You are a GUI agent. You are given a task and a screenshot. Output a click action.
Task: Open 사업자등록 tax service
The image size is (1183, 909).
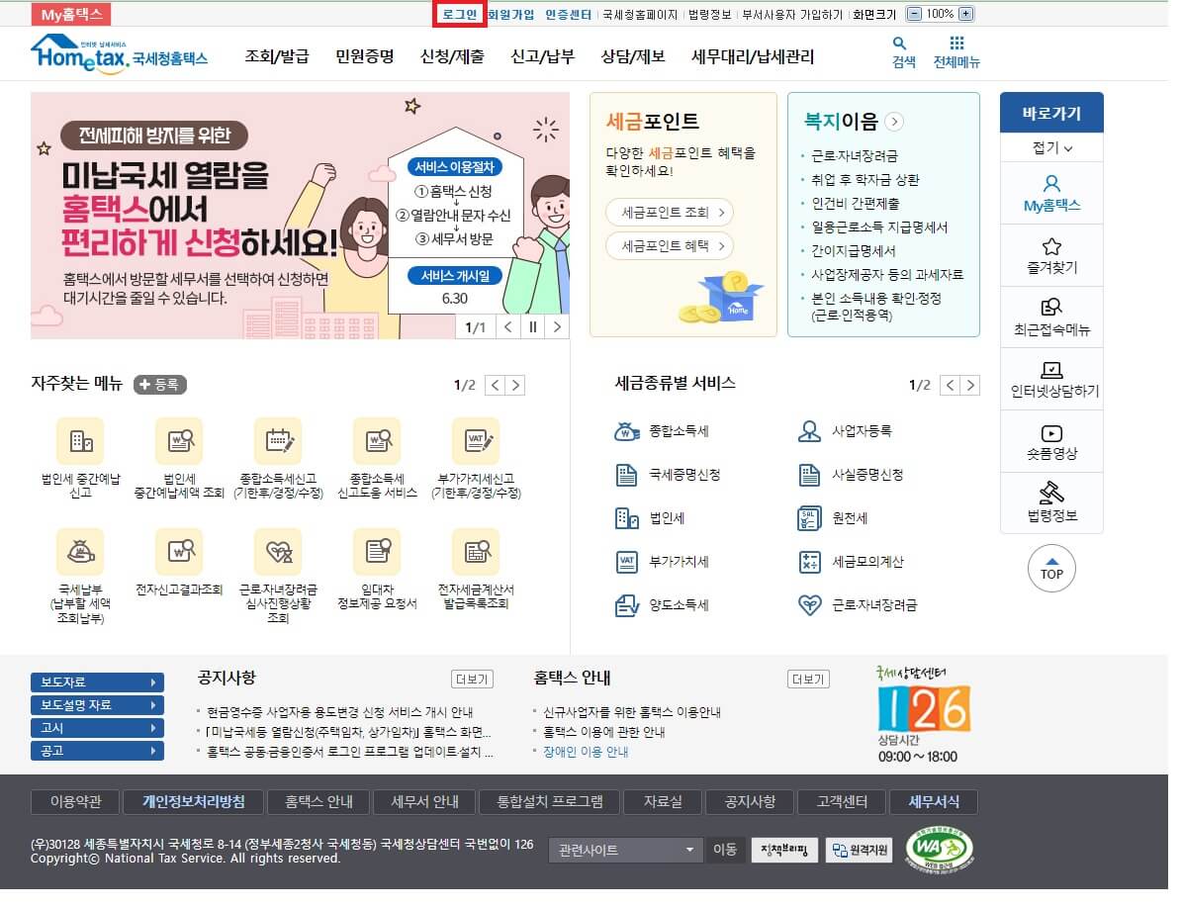click(845, 431)
